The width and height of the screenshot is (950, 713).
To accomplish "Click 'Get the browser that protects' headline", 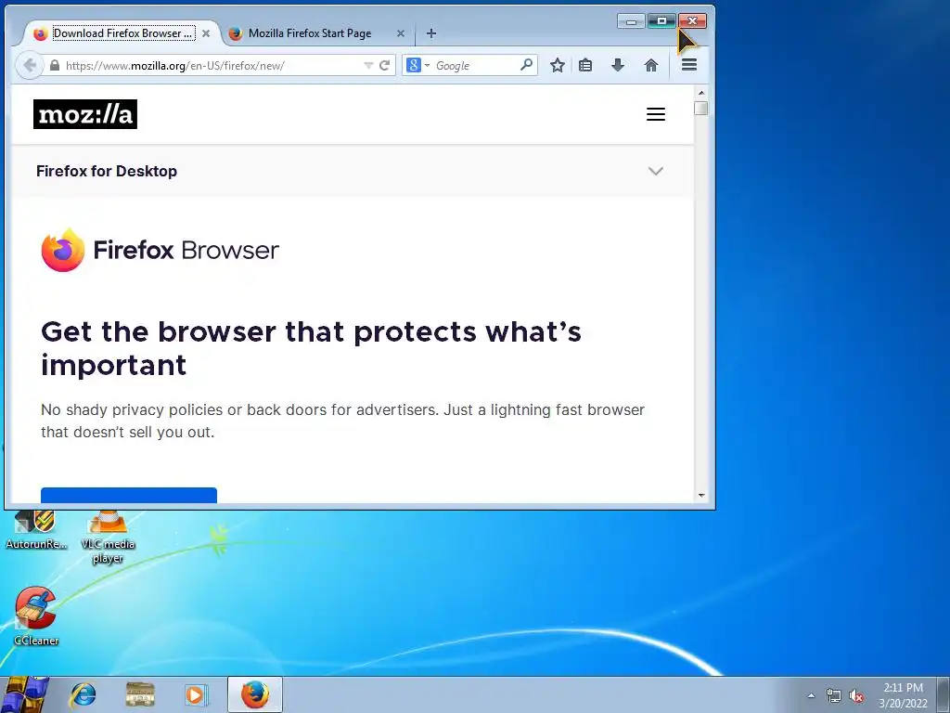I will [x=311, y=349].
